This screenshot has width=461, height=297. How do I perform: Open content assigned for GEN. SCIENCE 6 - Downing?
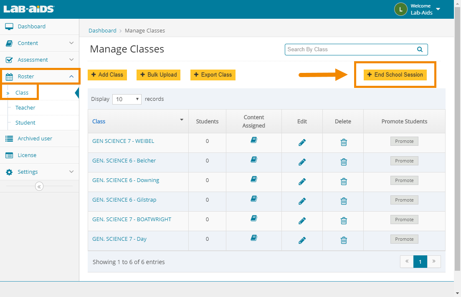253,179
